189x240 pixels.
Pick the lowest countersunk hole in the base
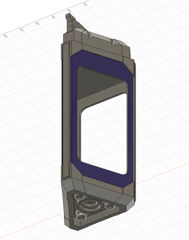81,217
